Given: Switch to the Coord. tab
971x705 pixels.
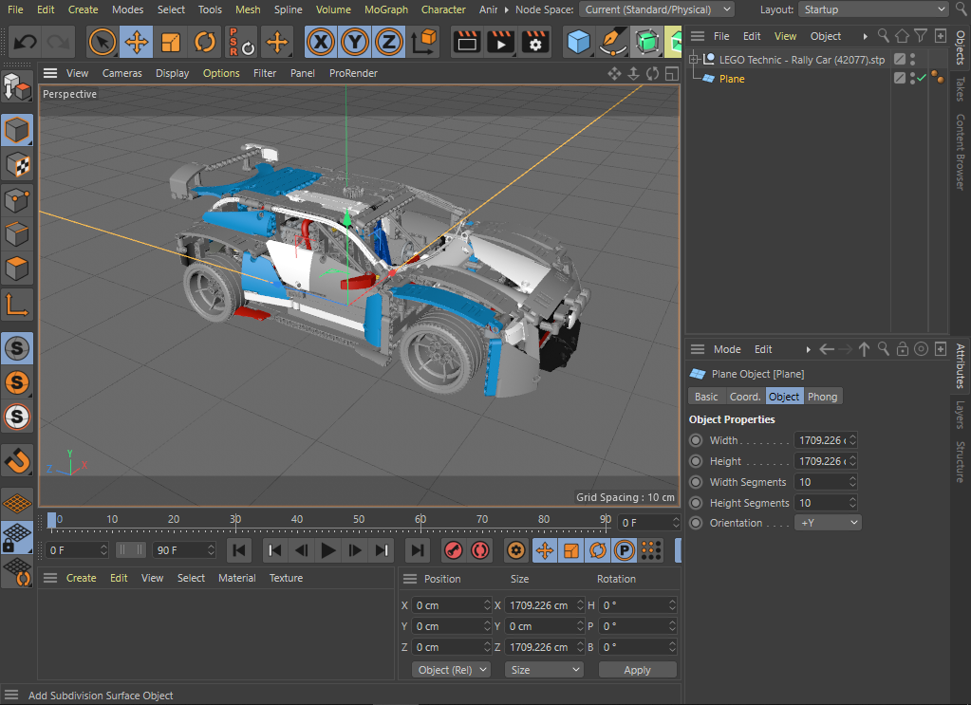Looking at the screenshot, I should (x=744, y=397).
